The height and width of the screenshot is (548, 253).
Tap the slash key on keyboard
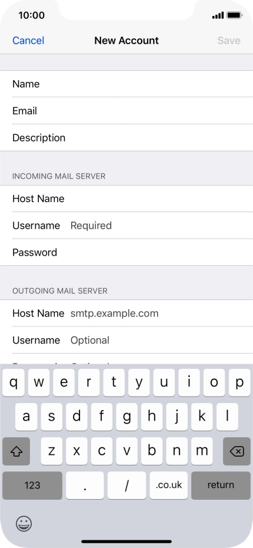tap(126, 485)
